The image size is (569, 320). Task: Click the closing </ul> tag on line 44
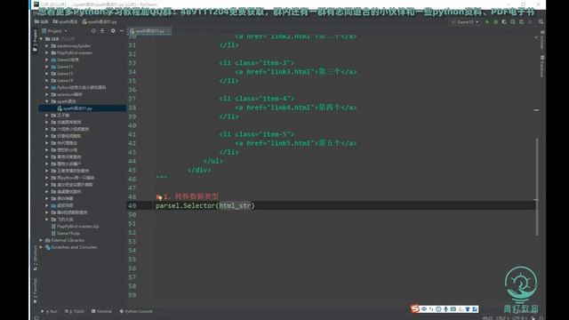(x=213, y=161)
